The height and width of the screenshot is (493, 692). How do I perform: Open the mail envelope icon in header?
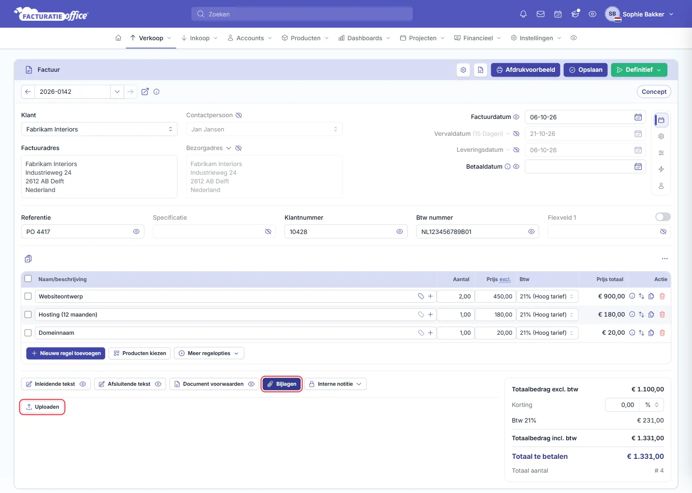(x=541, y=14)
